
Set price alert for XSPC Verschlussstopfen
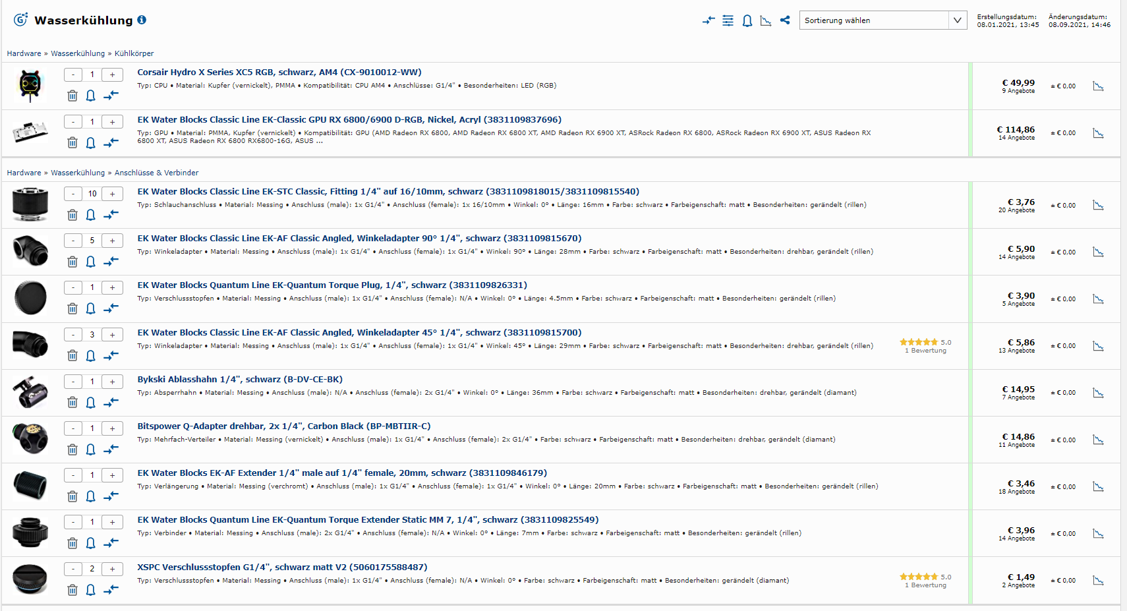(91, 590)
